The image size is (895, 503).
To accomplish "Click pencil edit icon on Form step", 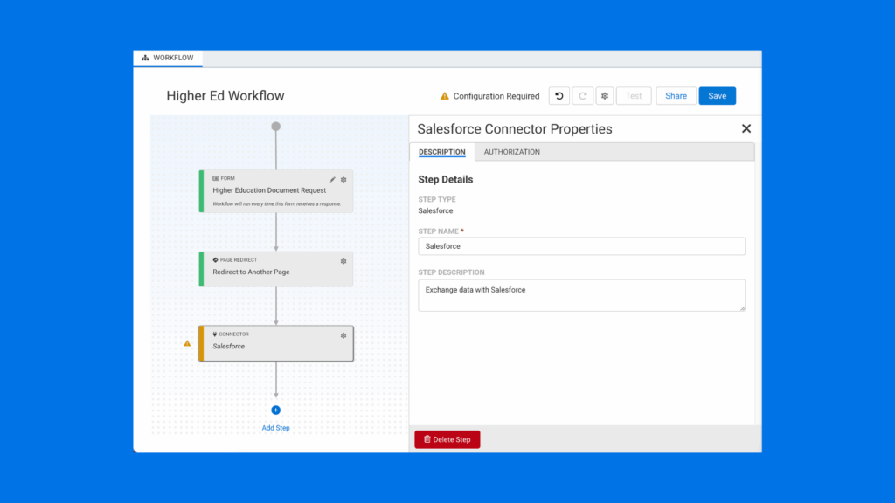I will pyautogui.click(x=332, y=179).
